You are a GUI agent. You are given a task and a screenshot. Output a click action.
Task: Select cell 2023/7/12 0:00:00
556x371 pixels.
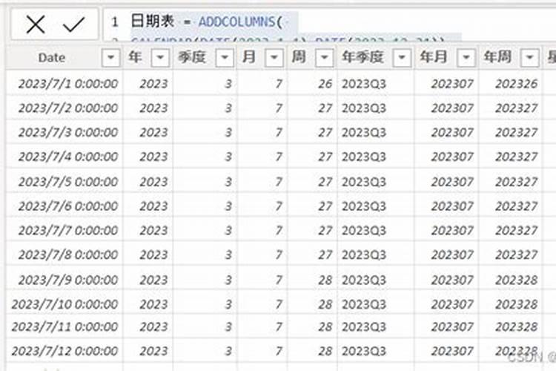click(65, 351)
